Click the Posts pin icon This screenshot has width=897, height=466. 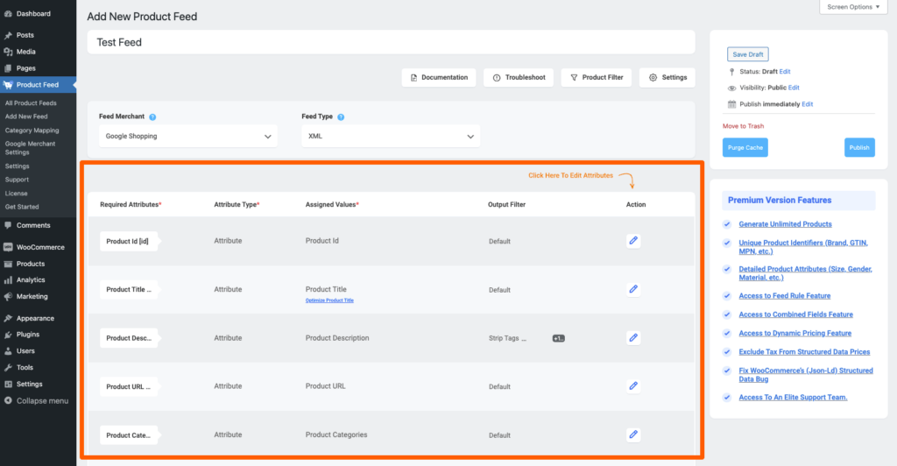[x=8, y=35]
